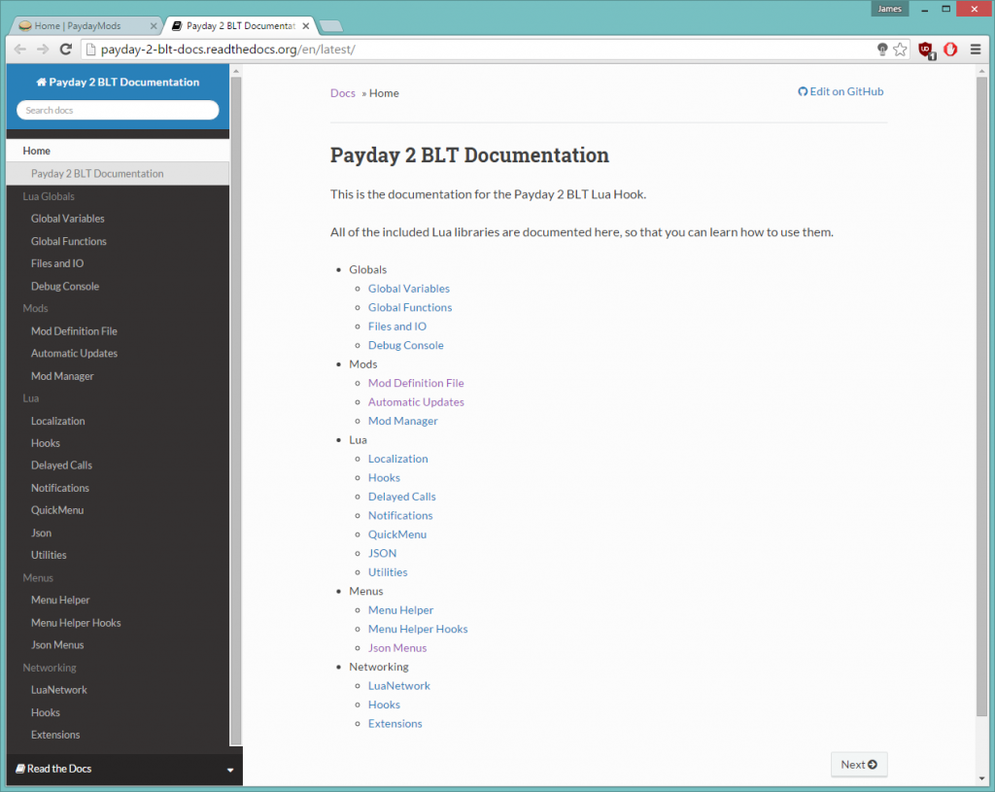This screenshot has width=995, height=792.
Task: Close the Home | PaydayMods tab
Action: tap(154, 26)
